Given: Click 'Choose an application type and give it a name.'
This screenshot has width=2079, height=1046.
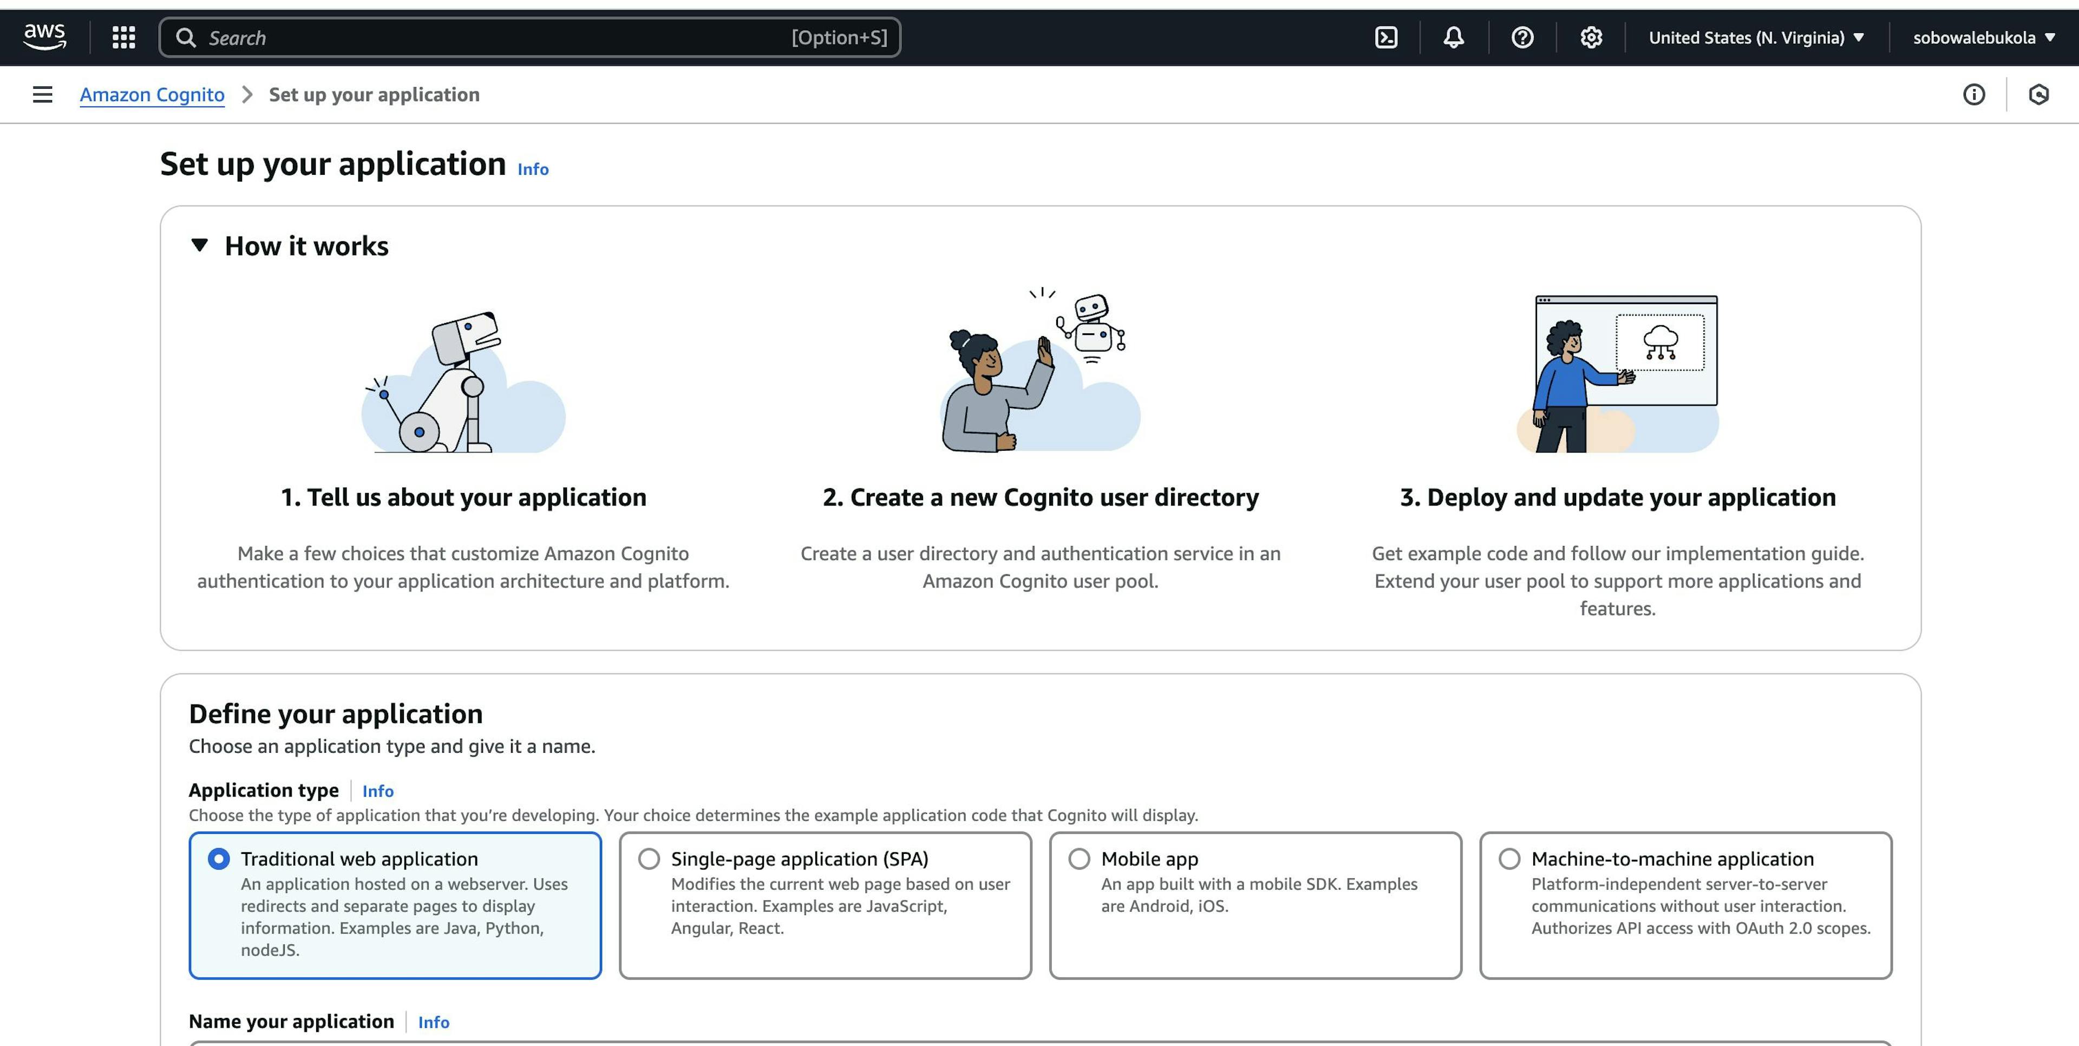Looking at the screenshot, I should click(392, 746).
